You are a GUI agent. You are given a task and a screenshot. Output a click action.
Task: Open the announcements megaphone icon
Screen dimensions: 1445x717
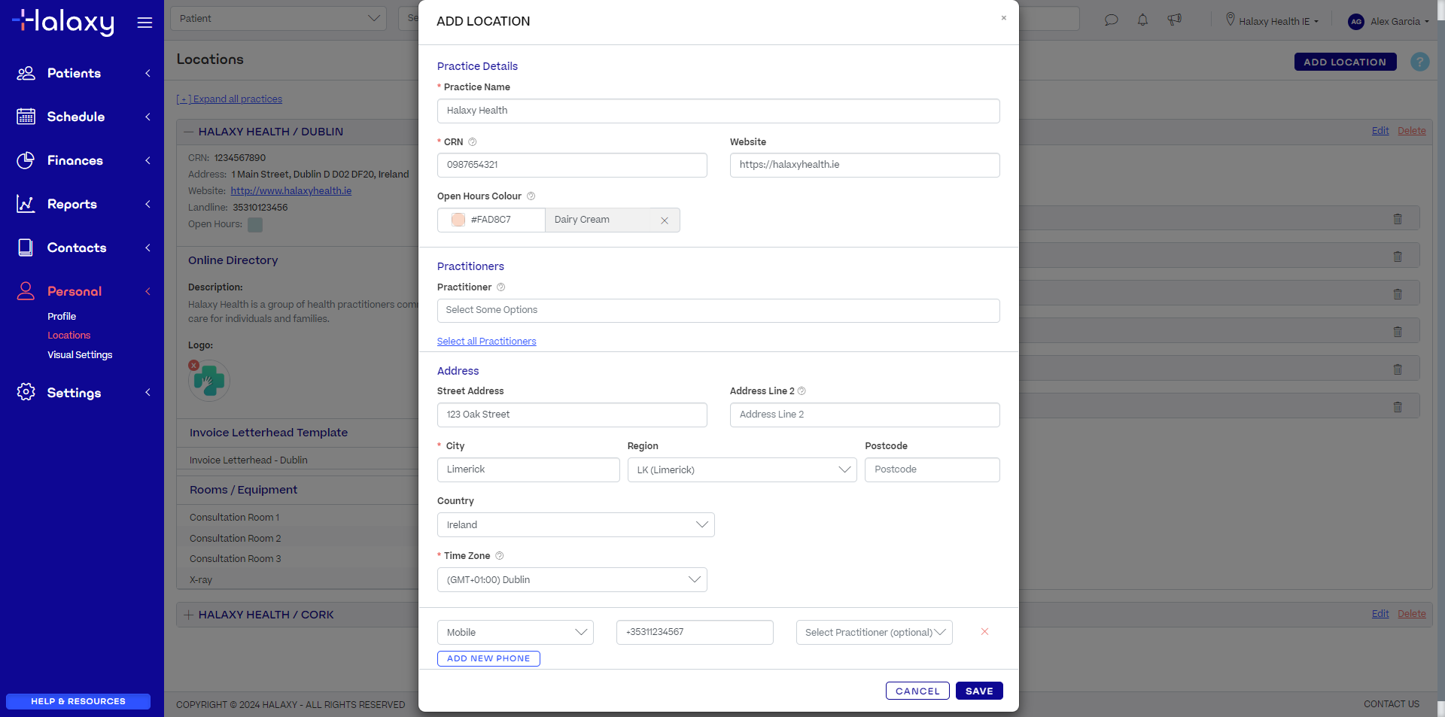point(1174,20)
